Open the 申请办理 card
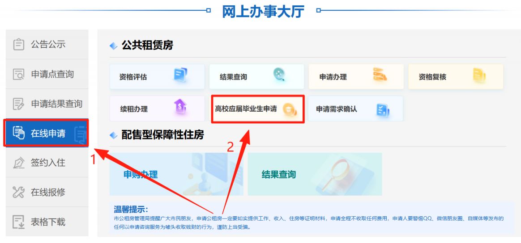The image size is (521, 243). 356,76
